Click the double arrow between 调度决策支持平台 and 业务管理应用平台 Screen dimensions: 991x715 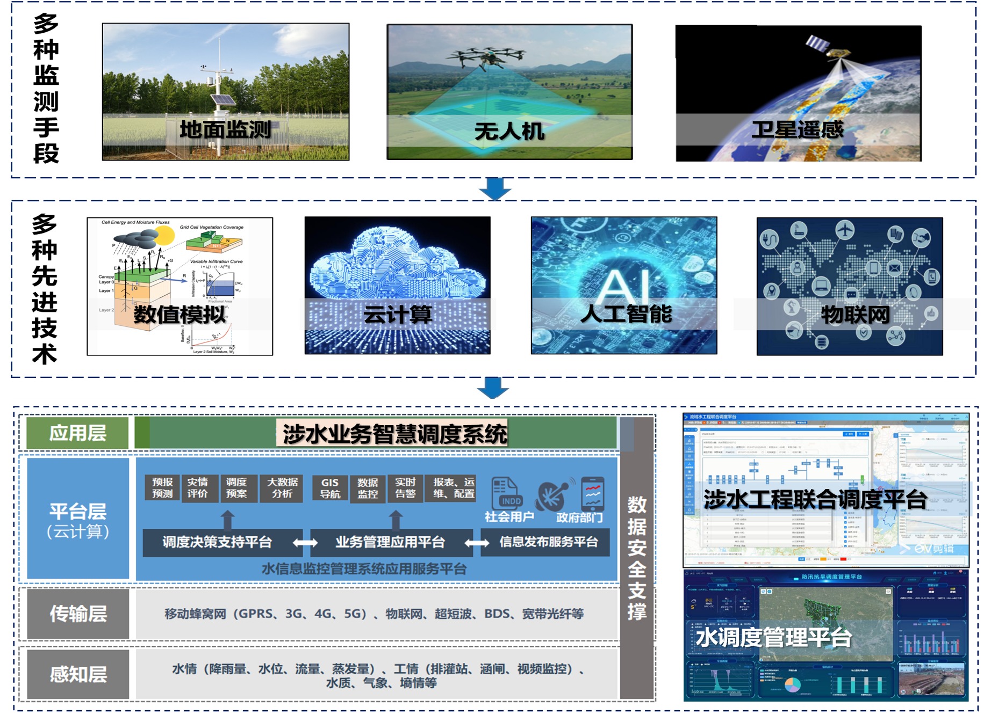305,543
